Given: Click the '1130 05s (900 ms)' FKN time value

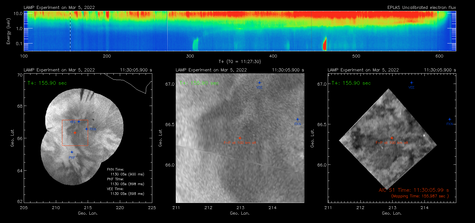Looking at the screenshot, I should point(127,174).
